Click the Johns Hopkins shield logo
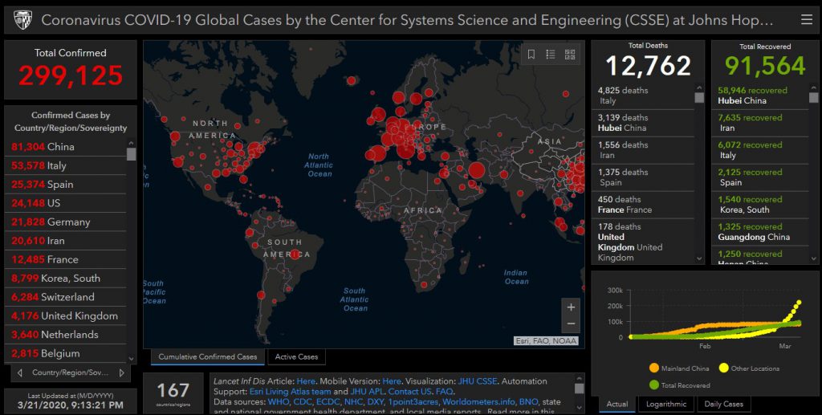Screen dimensions: 822x415 coord(22,20)
